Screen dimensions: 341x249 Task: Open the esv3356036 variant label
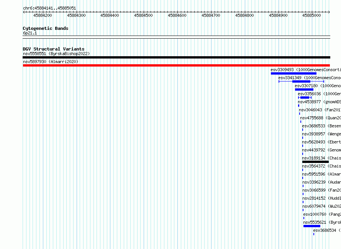point(320,94)
